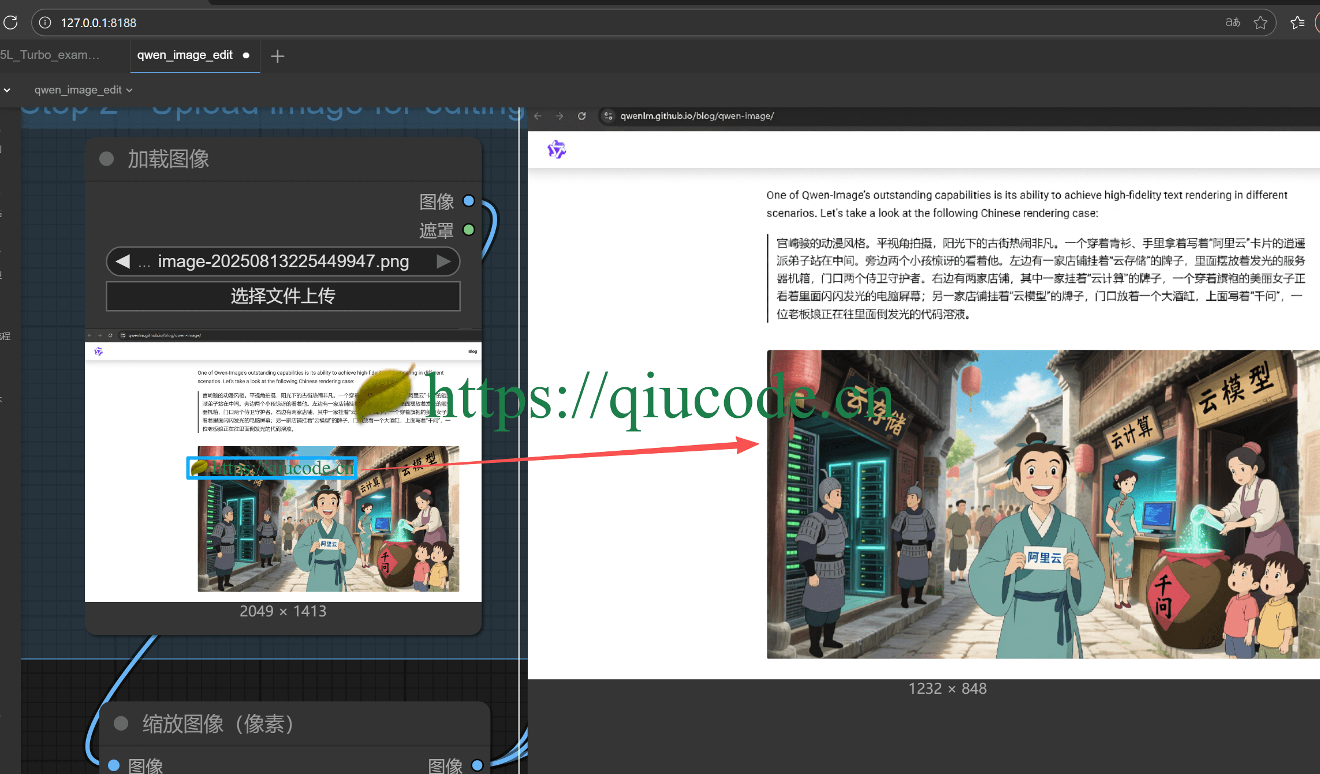The image size is (1320, 774).
Task: Switch to the 5L_Turbo_exam workflow tab
Action: [50, 55]
